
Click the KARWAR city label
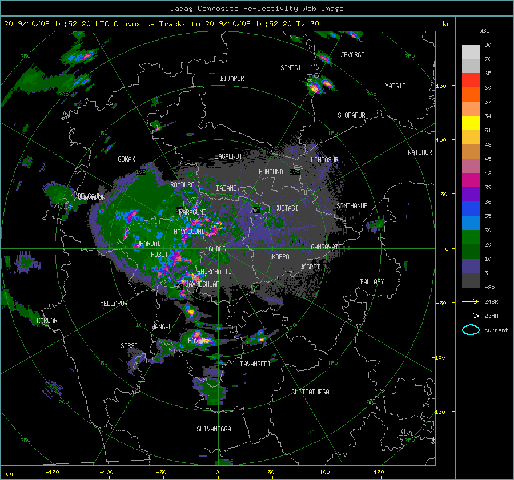point(47,321)
